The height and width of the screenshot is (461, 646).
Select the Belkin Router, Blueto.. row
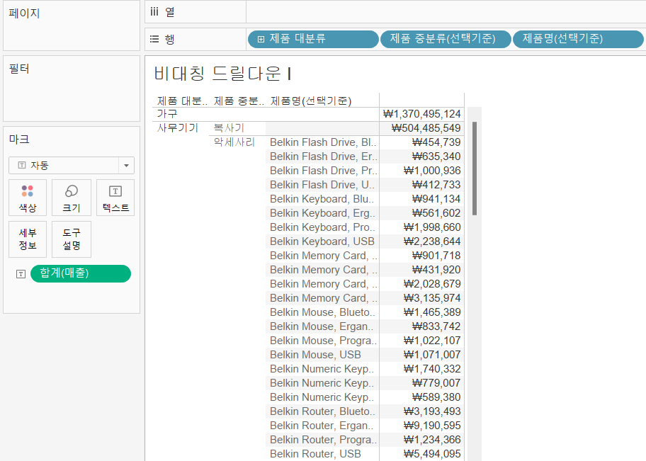coord(322,411)
